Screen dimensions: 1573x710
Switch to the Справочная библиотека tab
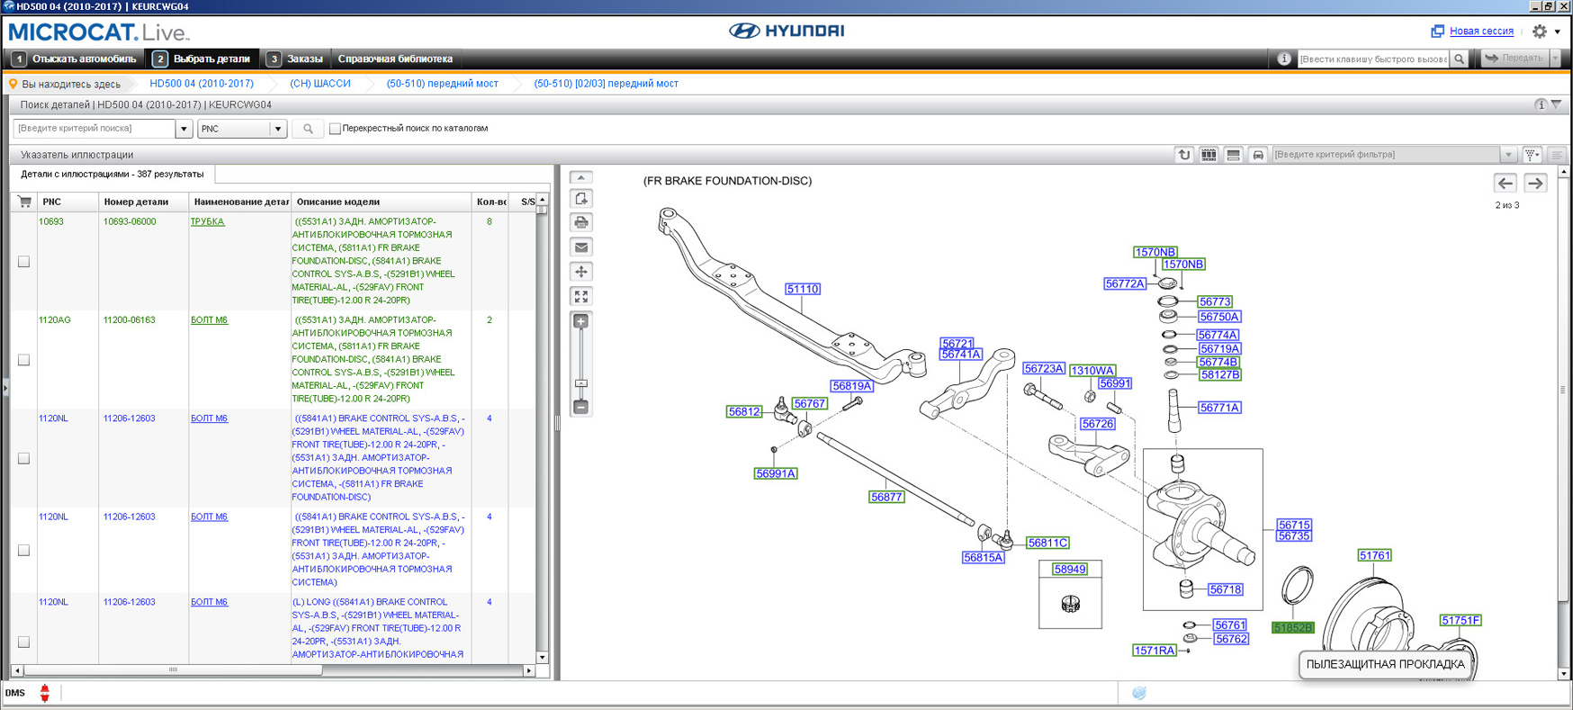click(x=395, y=59)
